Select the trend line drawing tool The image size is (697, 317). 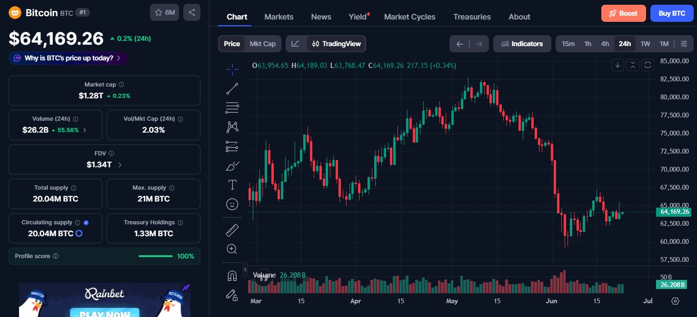click(x=232, y=88)
